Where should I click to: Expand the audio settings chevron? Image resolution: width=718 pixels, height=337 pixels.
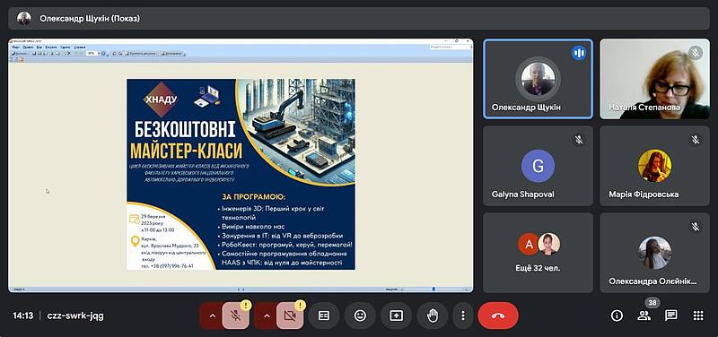(x=213, y=315)
